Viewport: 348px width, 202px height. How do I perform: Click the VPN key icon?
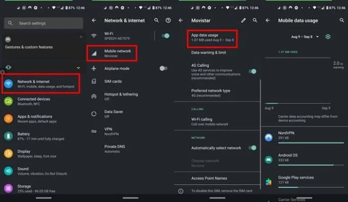[94, 131]
